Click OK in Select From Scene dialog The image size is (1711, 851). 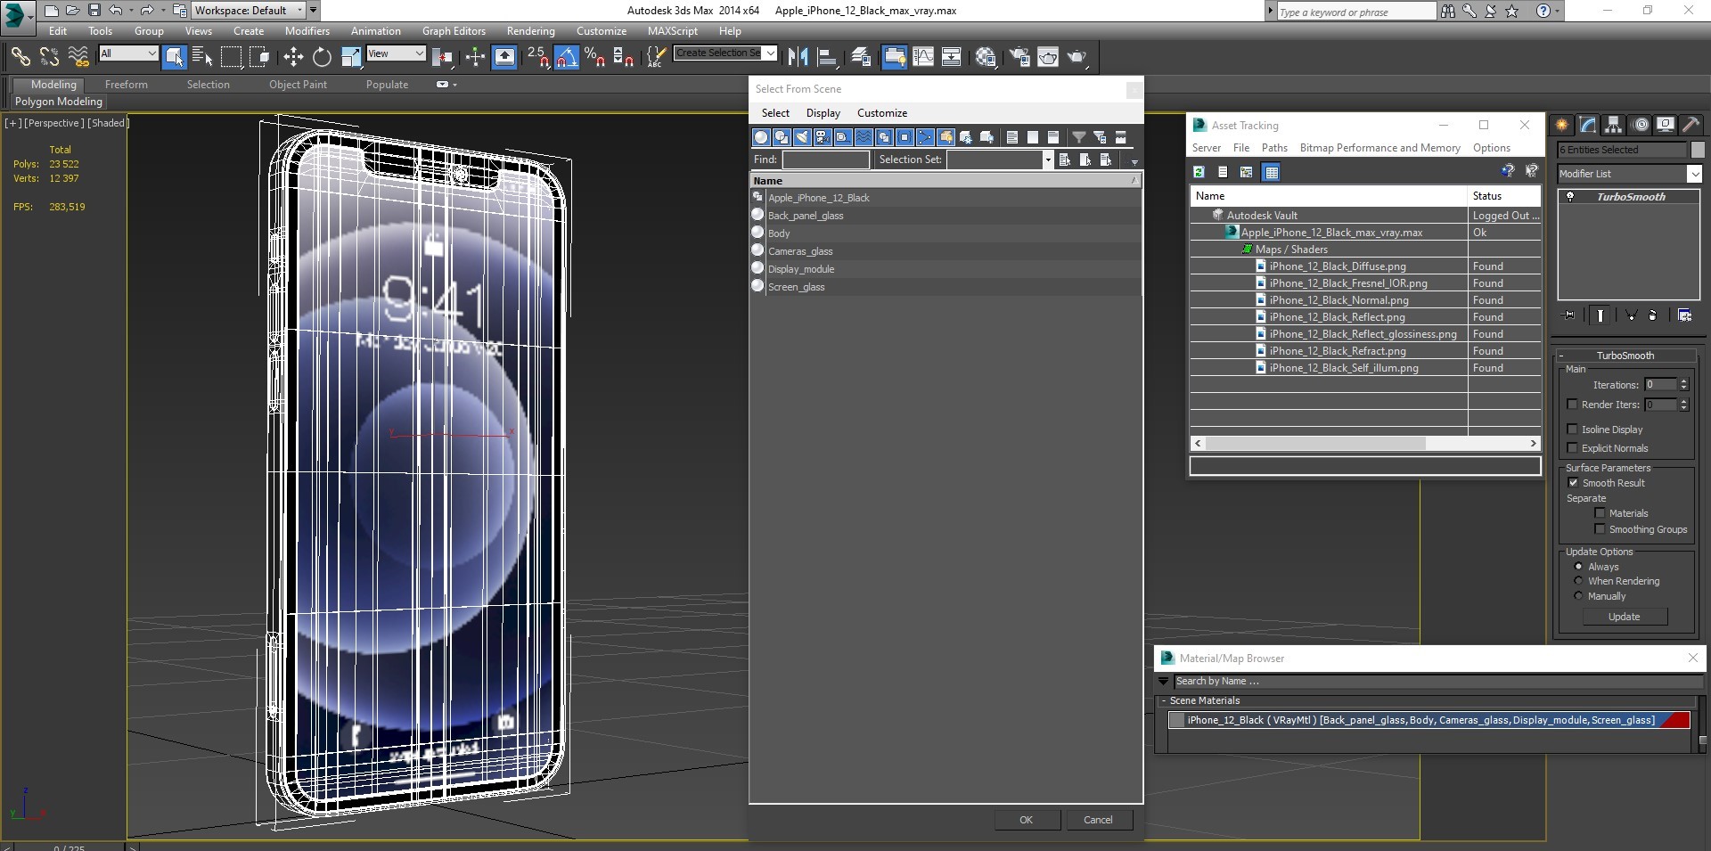pos(1027,820)
